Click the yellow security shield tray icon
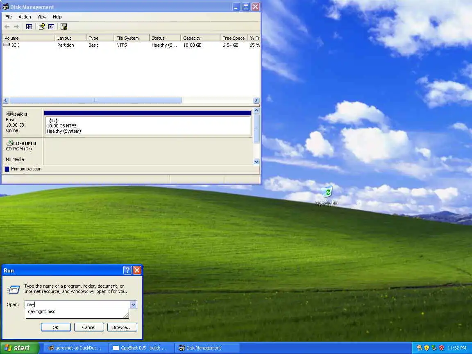This screenshot has width=472, height=354. coord(427,348)
